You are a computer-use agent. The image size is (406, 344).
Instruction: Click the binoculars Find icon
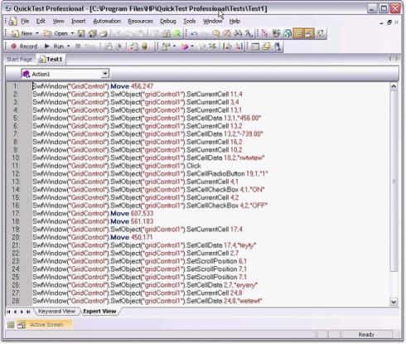(238, 34)
